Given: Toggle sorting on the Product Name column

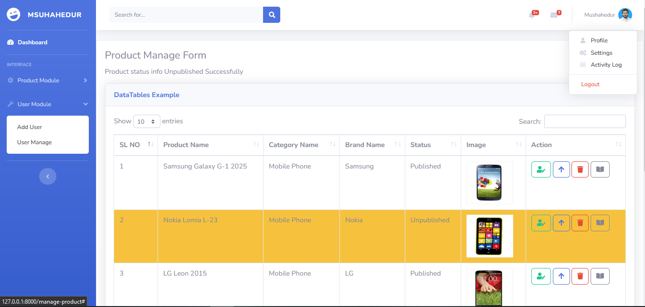Looking at the screenshot, I should click(x=186, y=145).
